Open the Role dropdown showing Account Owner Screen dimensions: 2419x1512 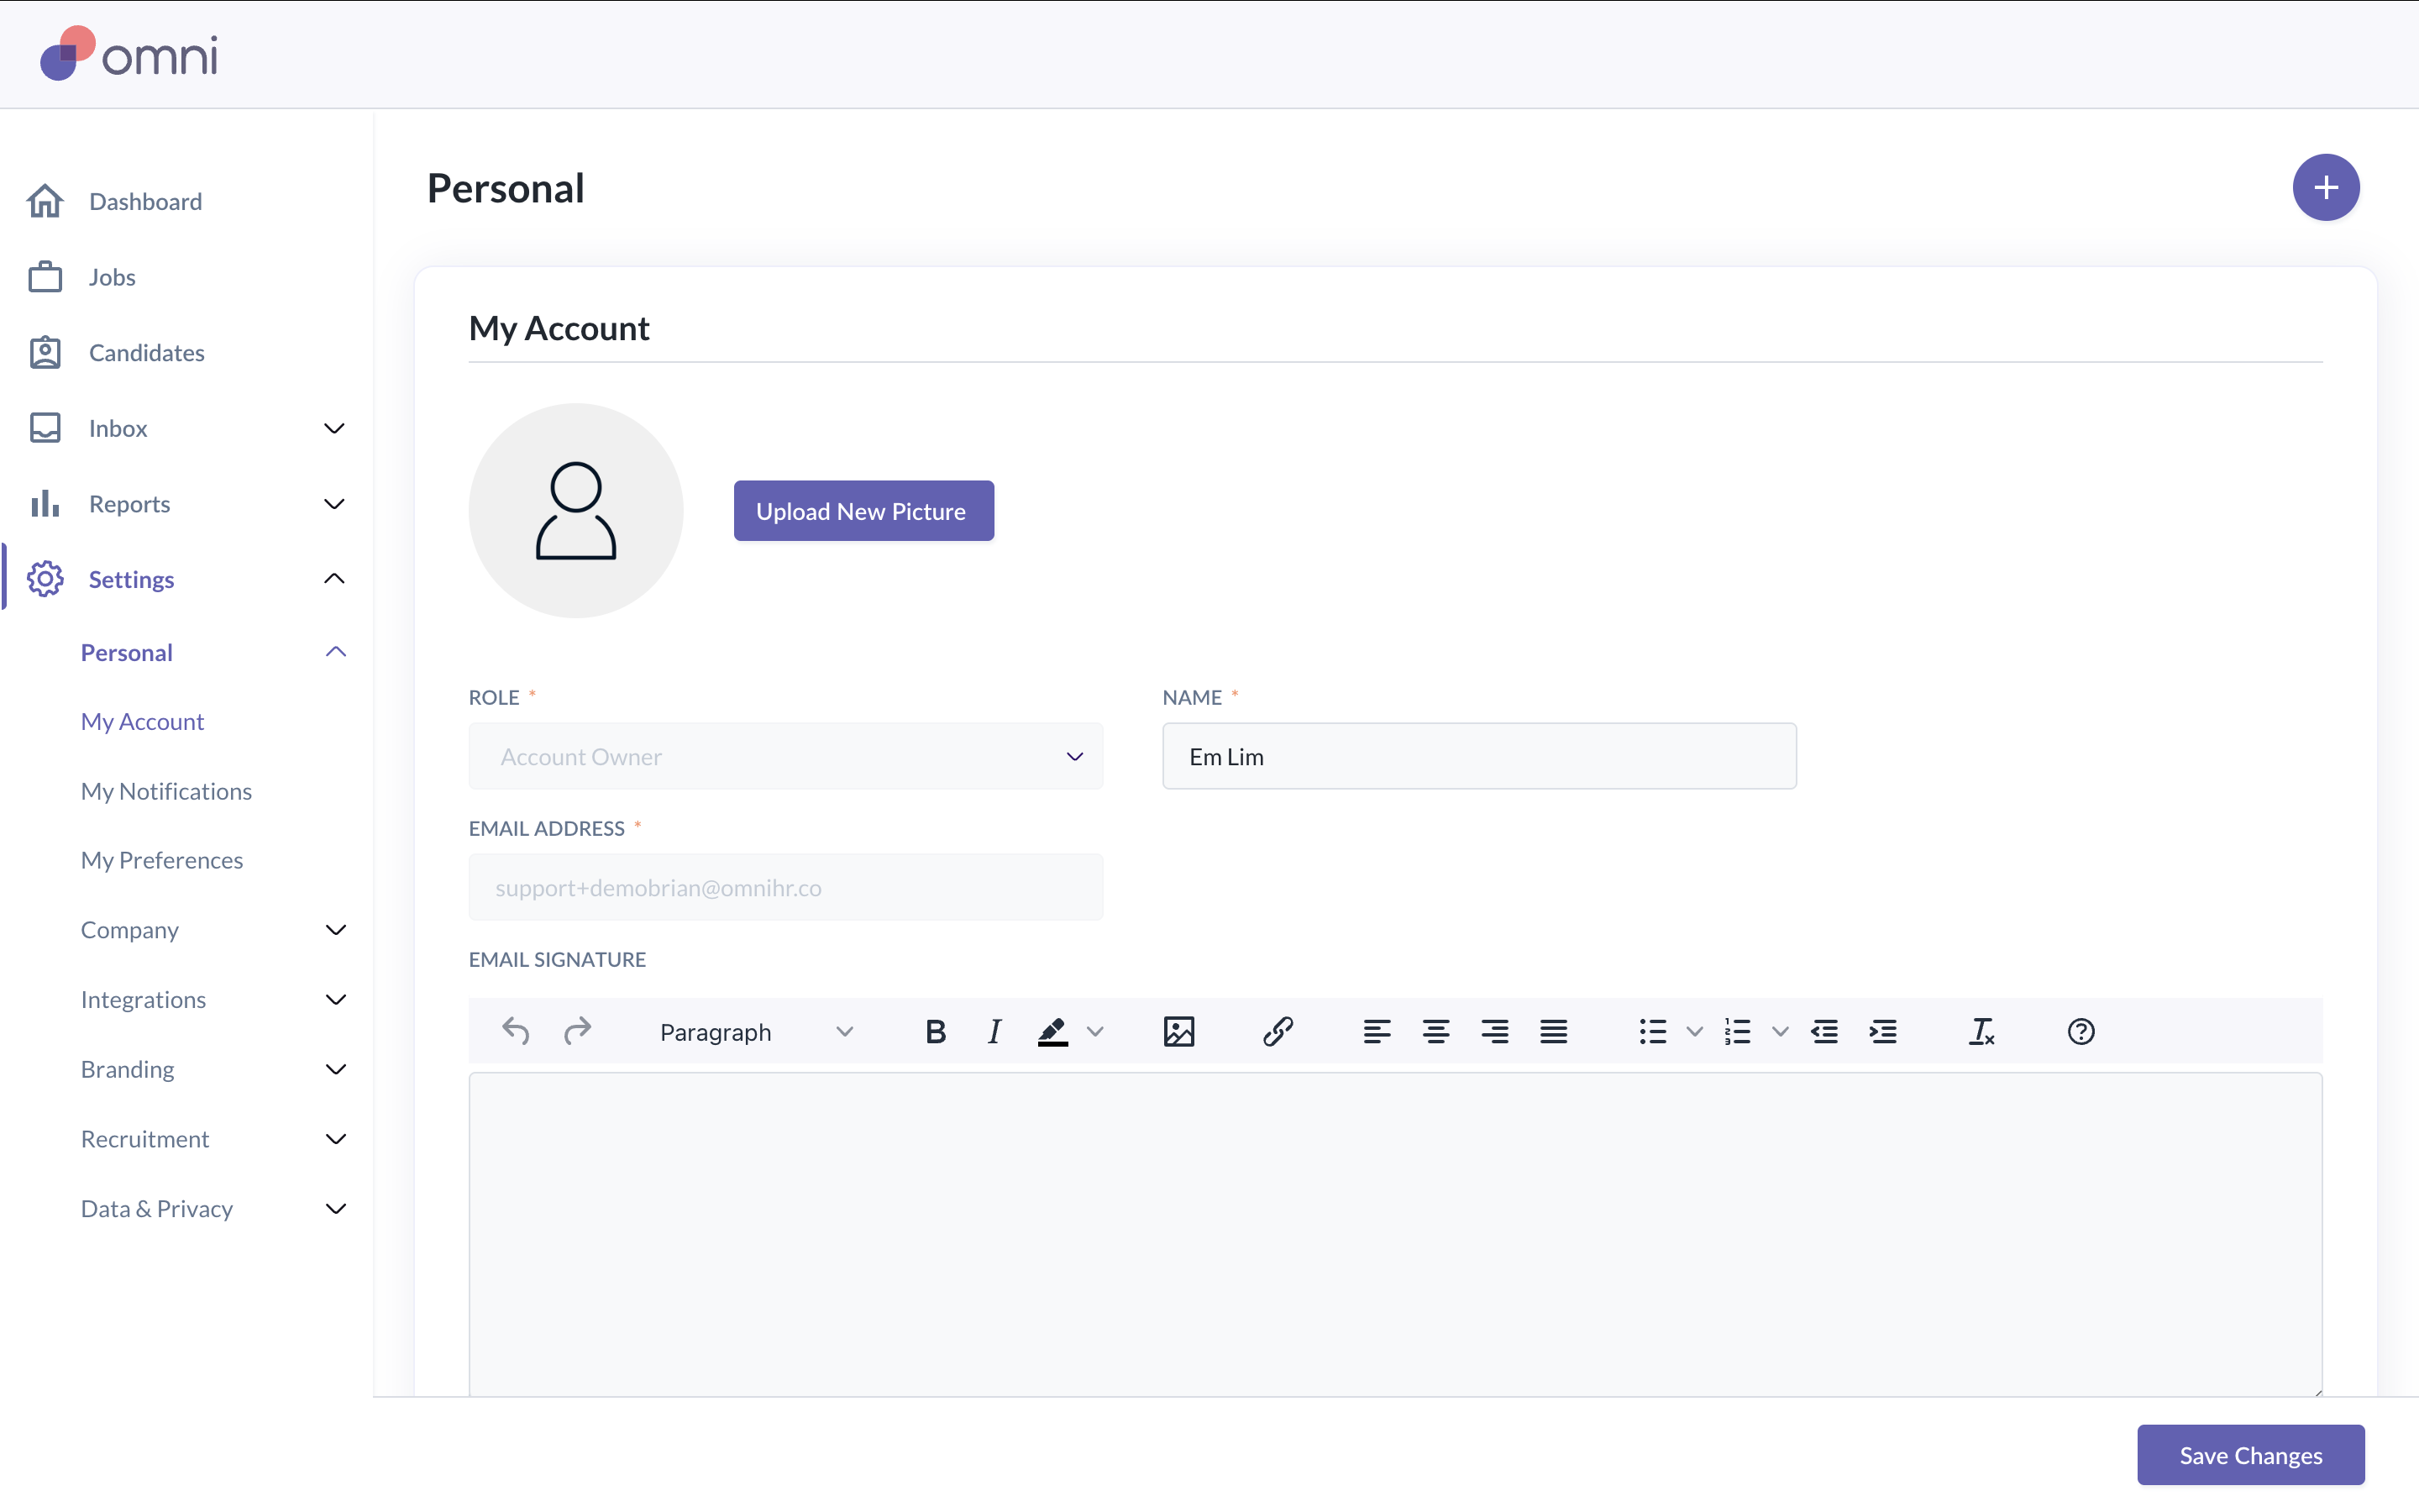(785, 756)
